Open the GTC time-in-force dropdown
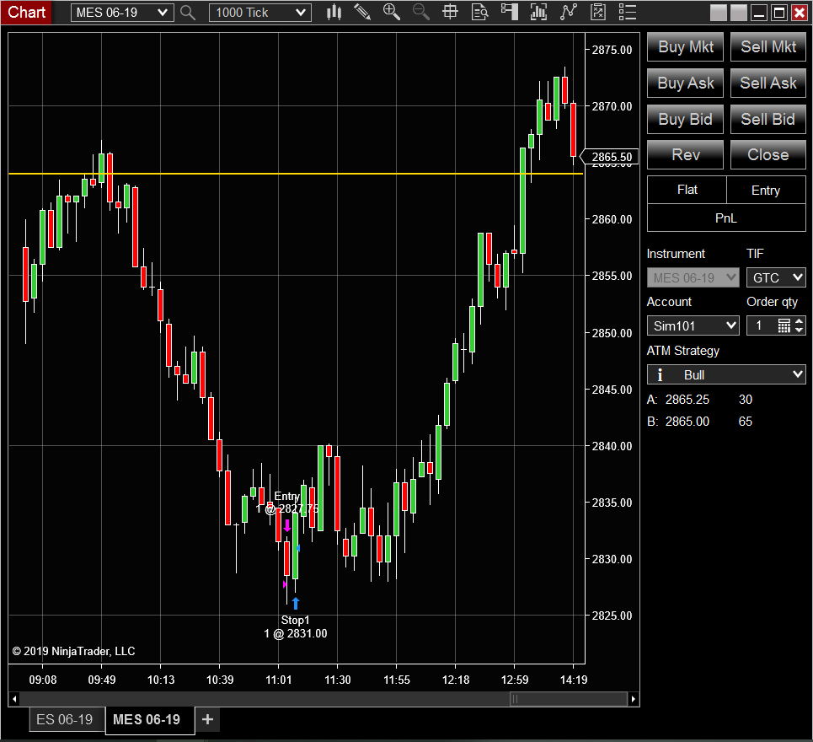The width and height of the screenshot is (813, 742). pyautogui.click(x=776, y=277)
